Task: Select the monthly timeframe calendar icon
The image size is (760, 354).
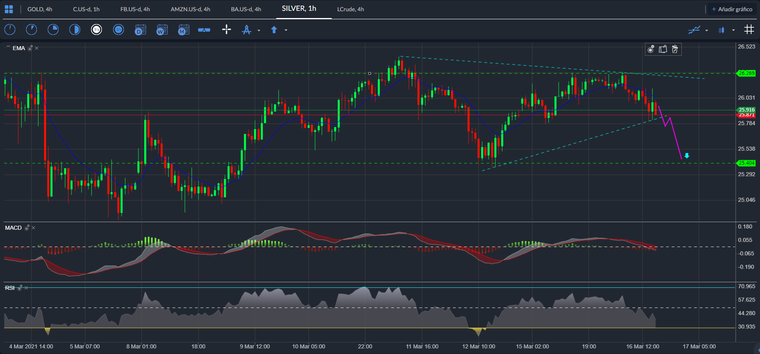Action: click(183, 30)
